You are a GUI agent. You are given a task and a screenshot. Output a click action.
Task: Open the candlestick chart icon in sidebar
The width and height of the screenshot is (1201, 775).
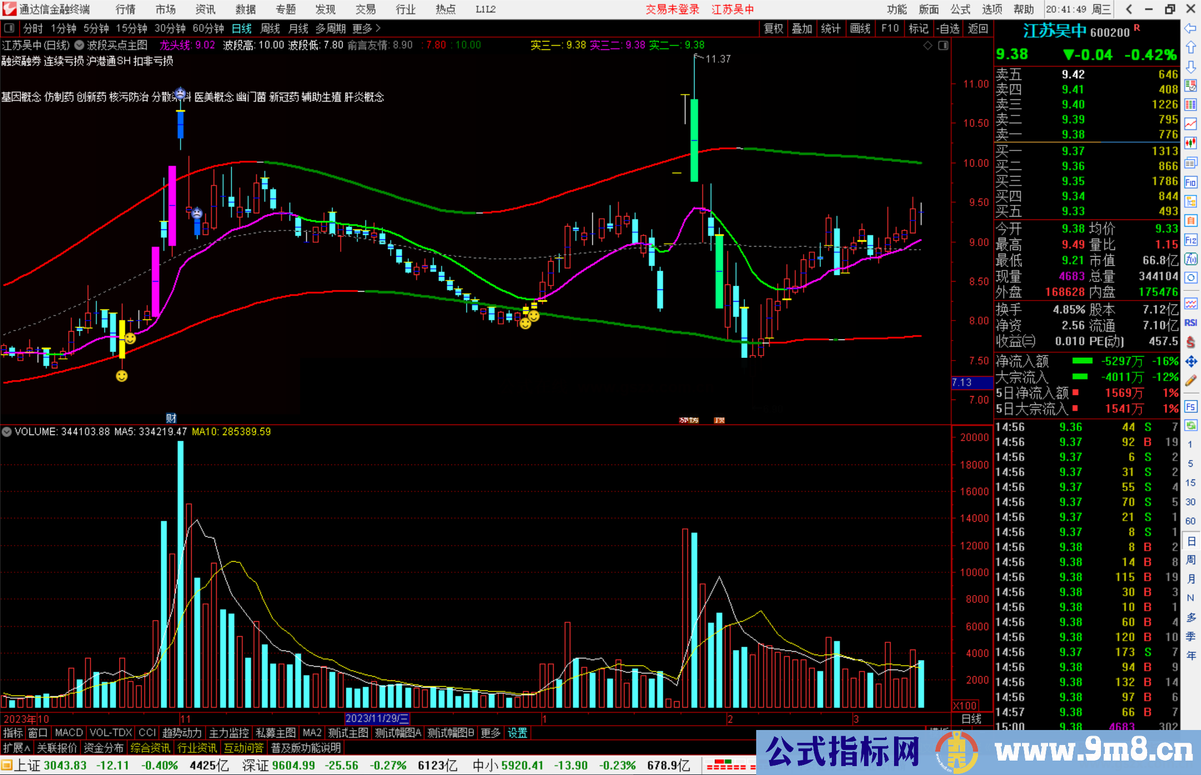click(1190, 143)
